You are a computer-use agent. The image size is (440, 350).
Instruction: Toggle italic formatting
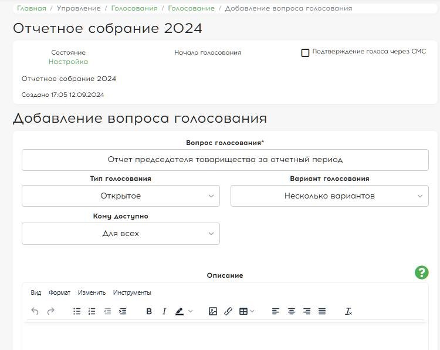pos(164,311)
